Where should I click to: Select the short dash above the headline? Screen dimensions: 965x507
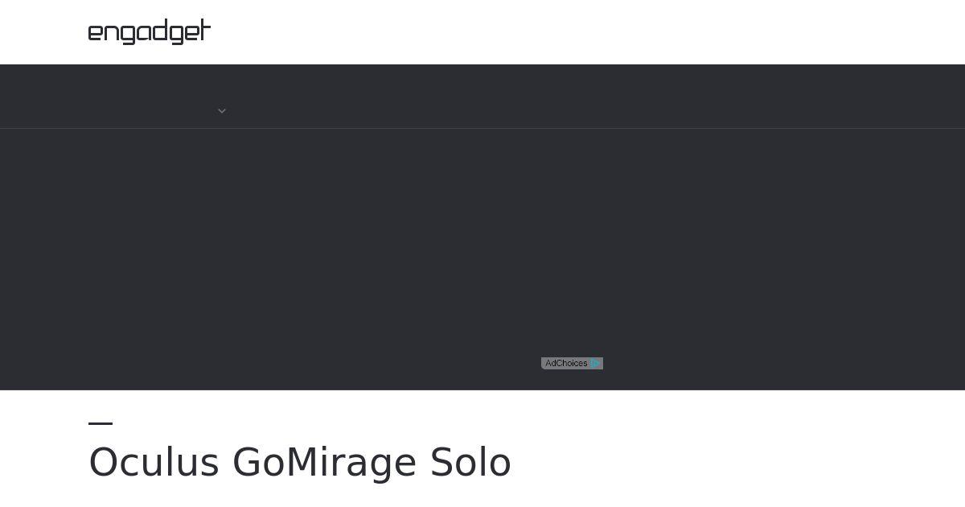[101, 422]
